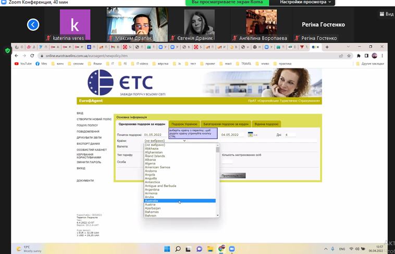Click the 'Пропозиція >>' button
395x254 pixels.
click(x=233, y=175)
